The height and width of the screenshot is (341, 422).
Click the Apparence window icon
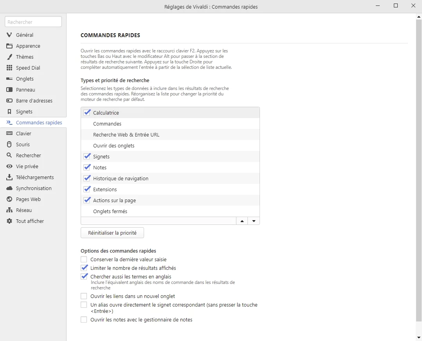click(x=9, y=46)
